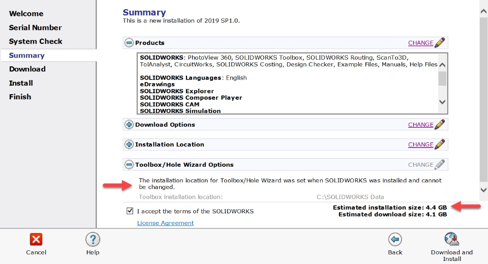Click pencil icon beside Download Options CHANGE
The width and height of the screenshot is (488, 264).
440,125
